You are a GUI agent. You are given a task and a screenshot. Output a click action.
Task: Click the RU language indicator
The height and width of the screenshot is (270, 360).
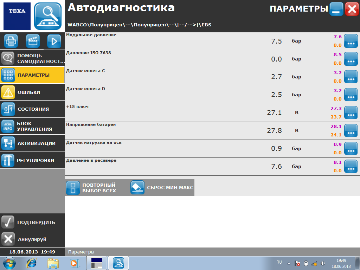tap(279, 262)
